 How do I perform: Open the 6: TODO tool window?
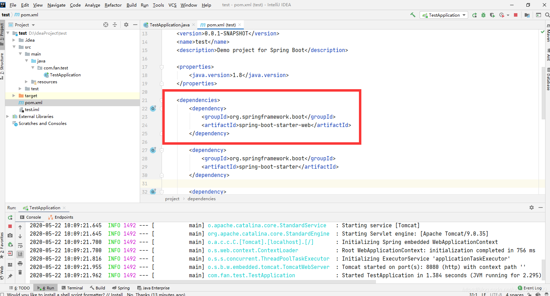click(x=20, y=288)
